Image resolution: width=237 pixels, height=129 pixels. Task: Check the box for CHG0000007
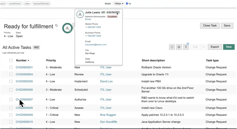coord(11,99)
